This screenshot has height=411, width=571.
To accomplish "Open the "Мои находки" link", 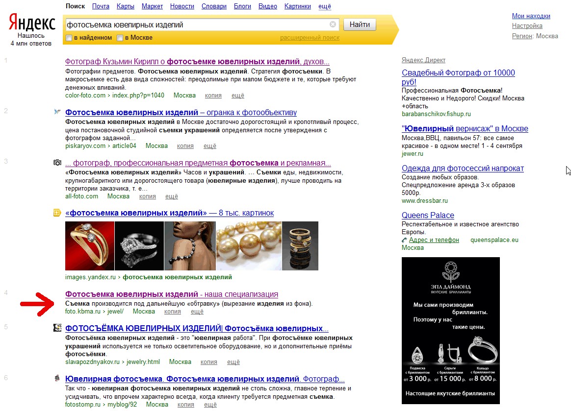I will click(531, 16).
